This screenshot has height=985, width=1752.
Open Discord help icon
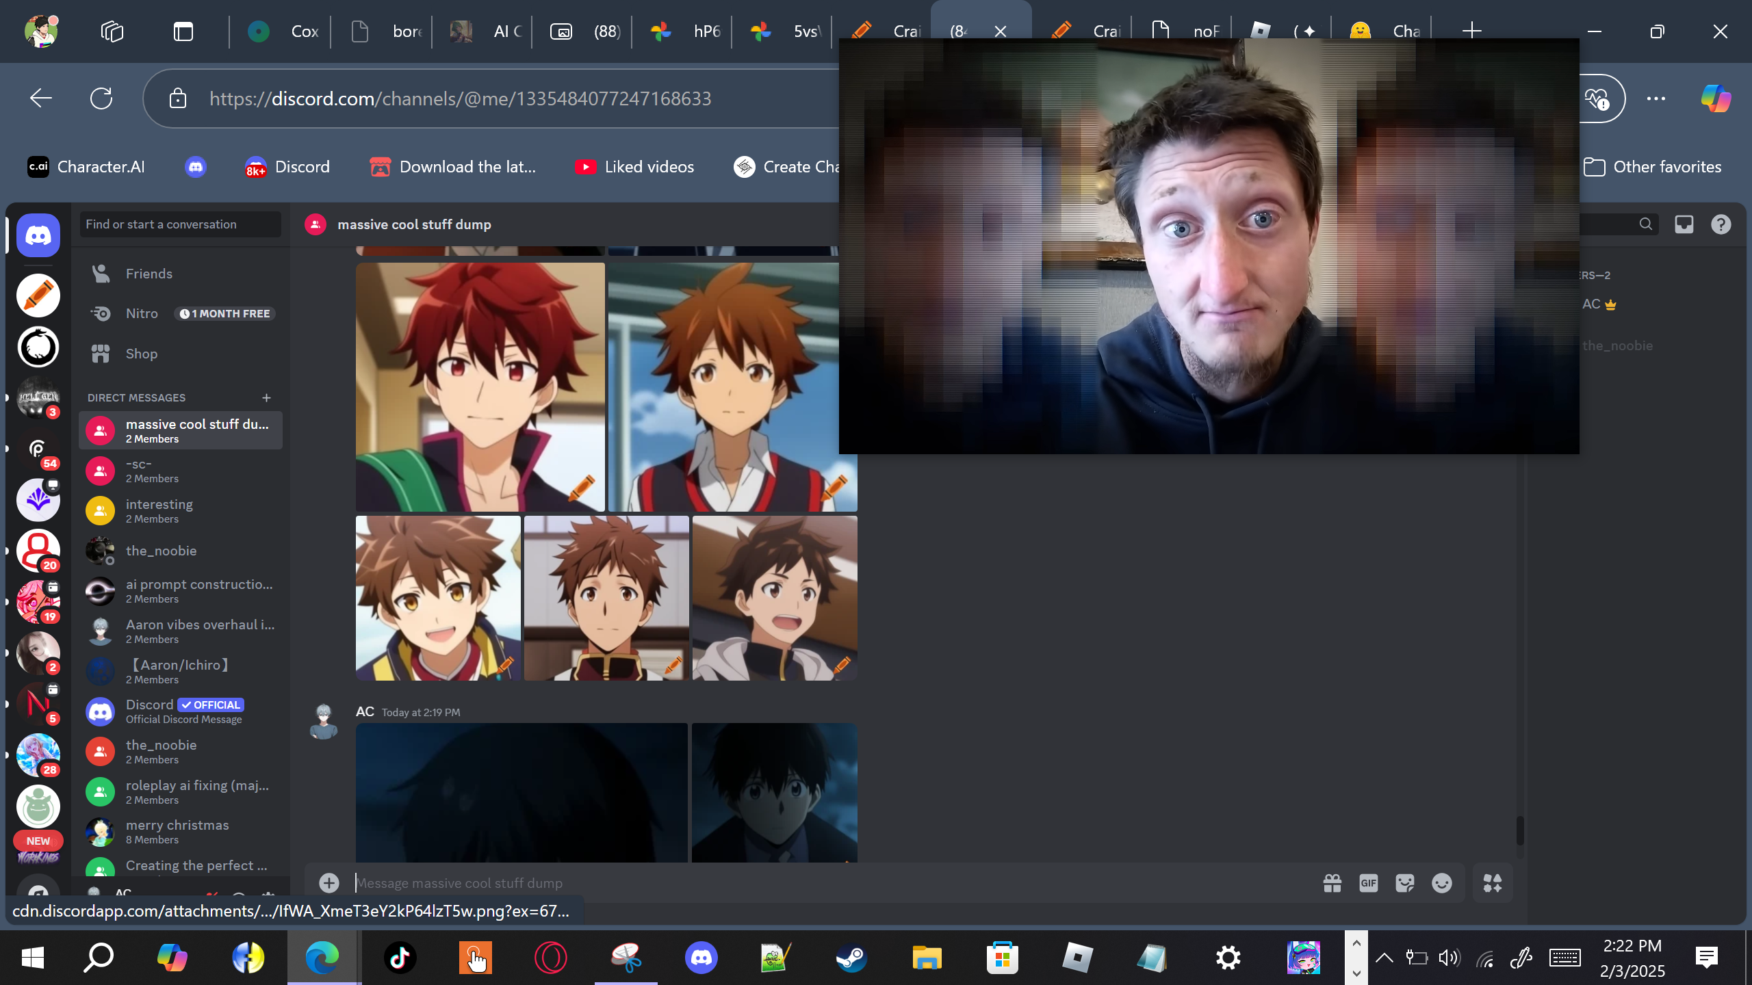point(1721,224)
